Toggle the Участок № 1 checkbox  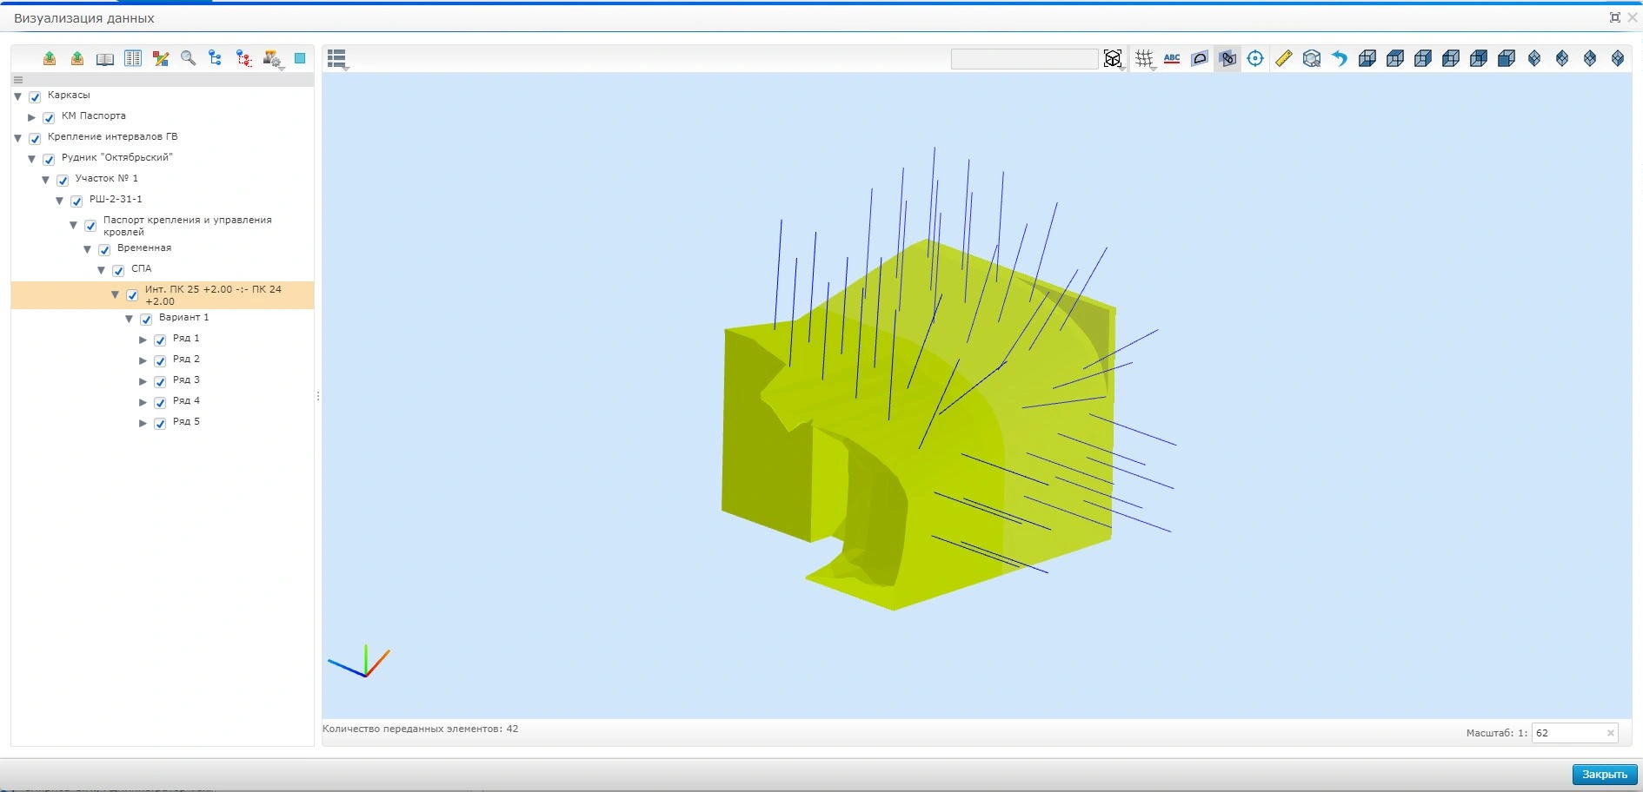tap(63, 180)
